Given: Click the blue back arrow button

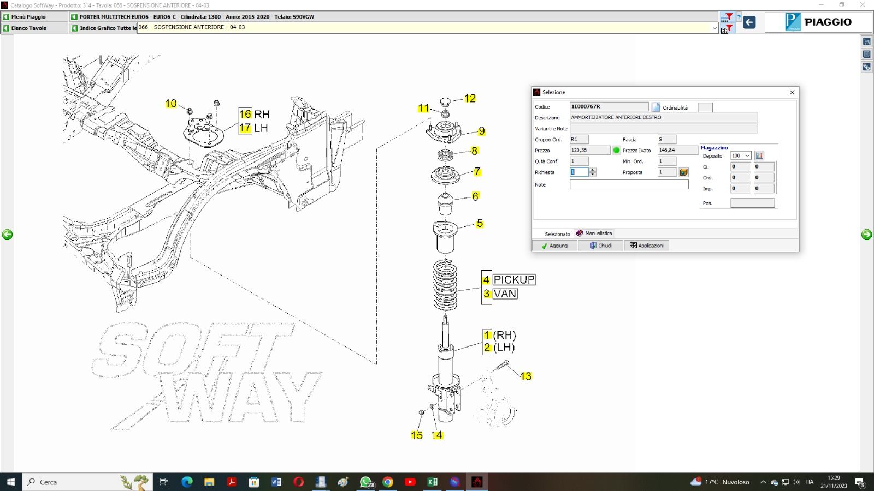Looking at the screenshot, I should pyautogui.click(x=749, y=22).
